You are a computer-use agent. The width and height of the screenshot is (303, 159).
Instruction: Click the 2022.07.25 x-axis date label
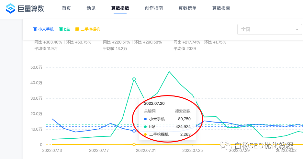(193, 150)
